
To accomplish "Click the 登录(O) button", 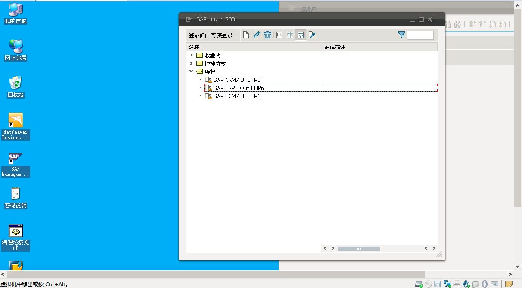I will click(x=197, y=36).
